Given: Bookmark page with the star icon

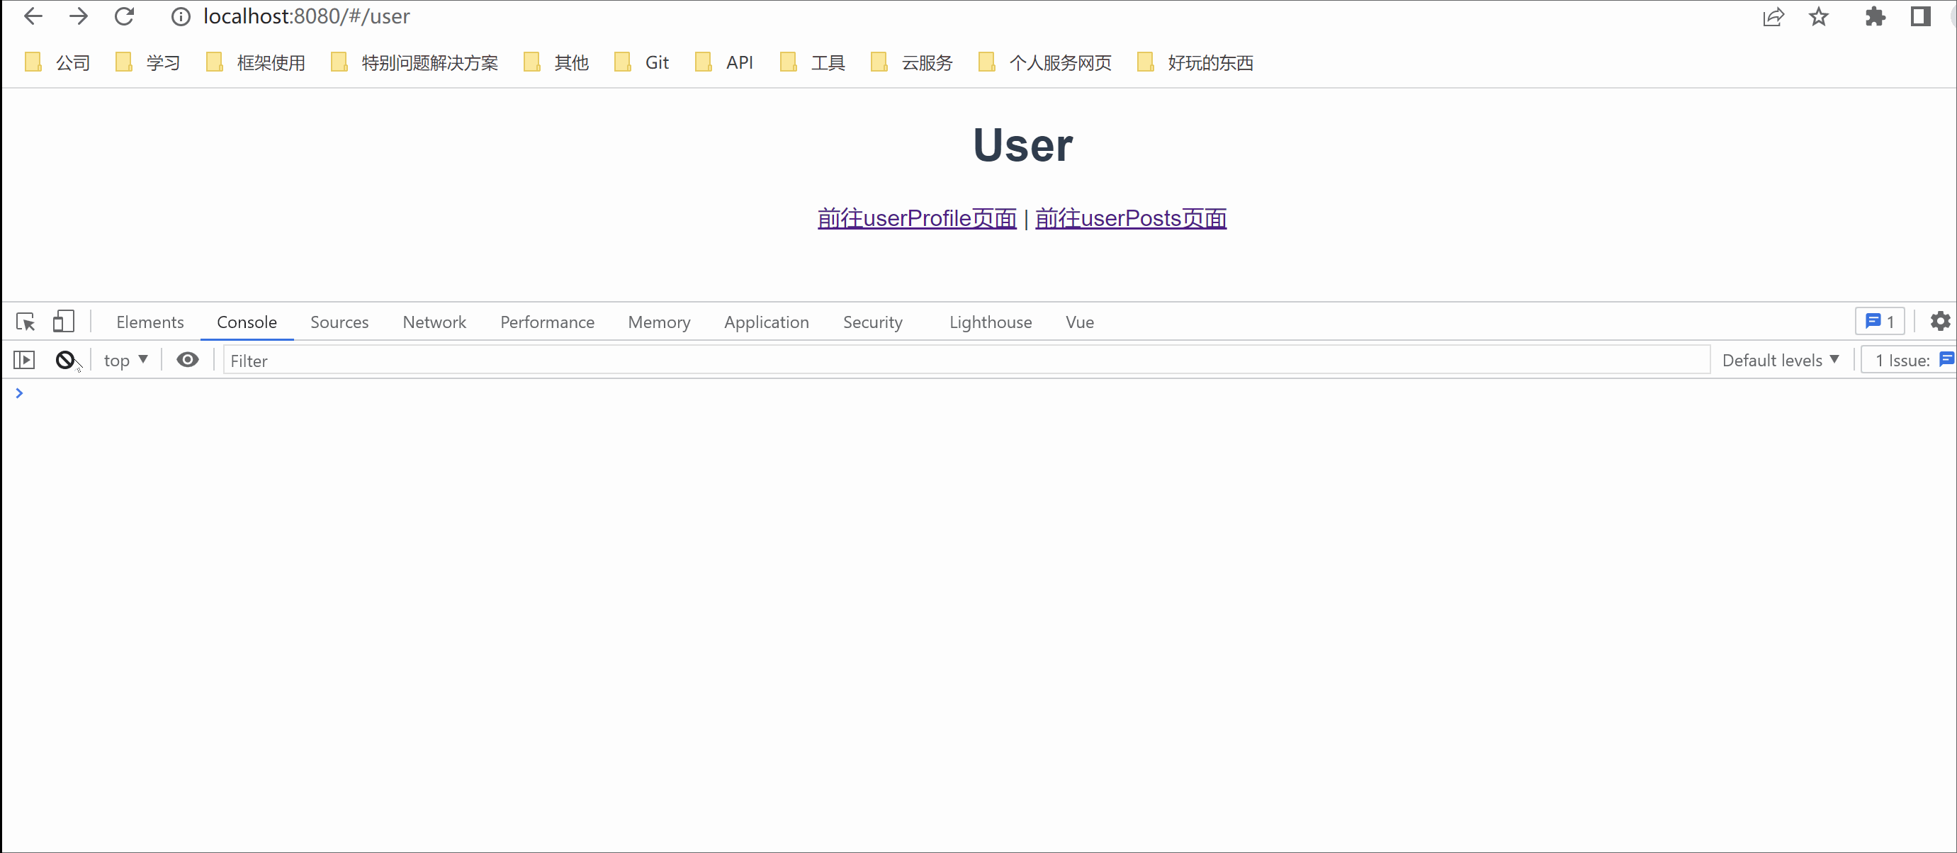Looking at the screenshot, I should (1818, 17).
